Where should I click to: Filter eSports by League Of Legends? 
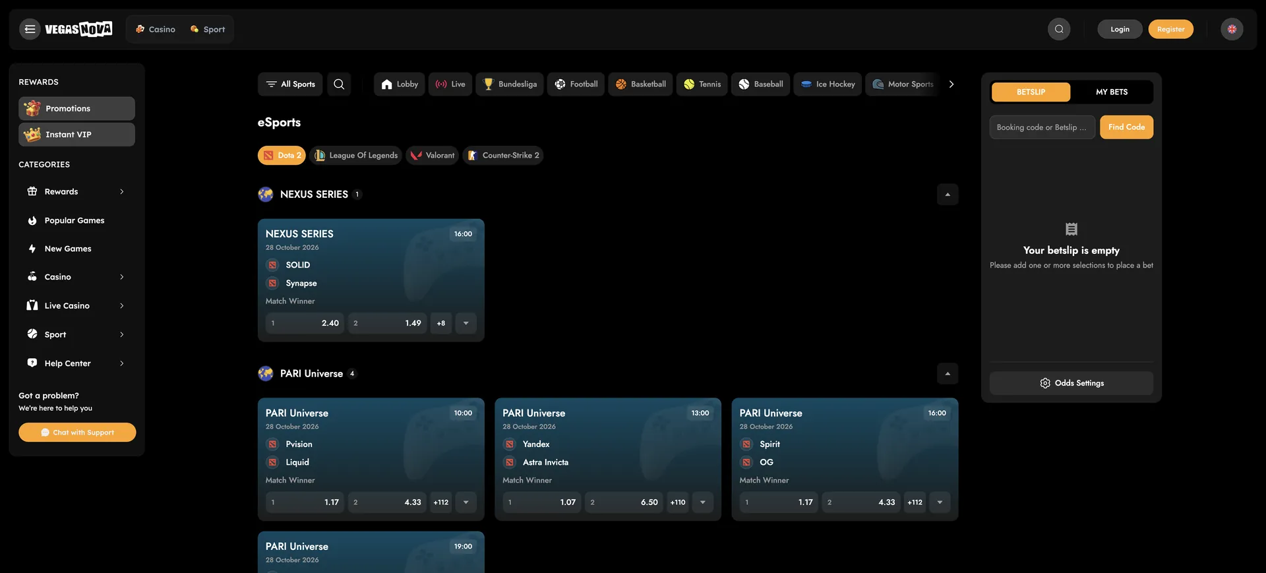tap(356, 156)
